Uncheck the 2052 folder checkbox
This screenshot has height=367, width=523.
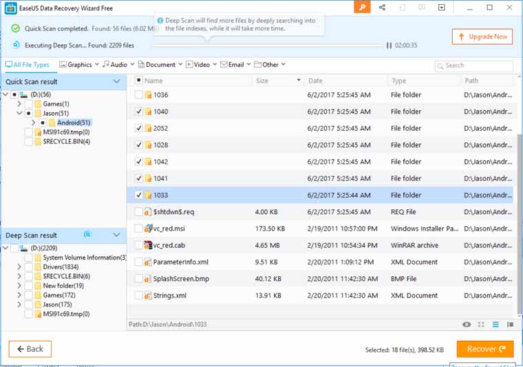pyautogui.click(x=139, y=128)
